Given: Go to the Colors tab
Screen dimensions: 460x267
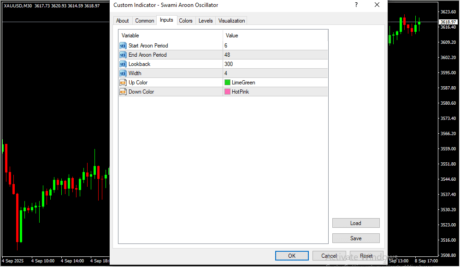Looking at the screenshot, I should click(x=186, y=21).
